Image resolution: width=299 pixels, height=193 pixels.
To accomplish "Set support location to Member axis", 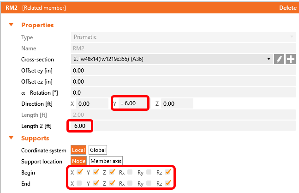I will 106,161.
